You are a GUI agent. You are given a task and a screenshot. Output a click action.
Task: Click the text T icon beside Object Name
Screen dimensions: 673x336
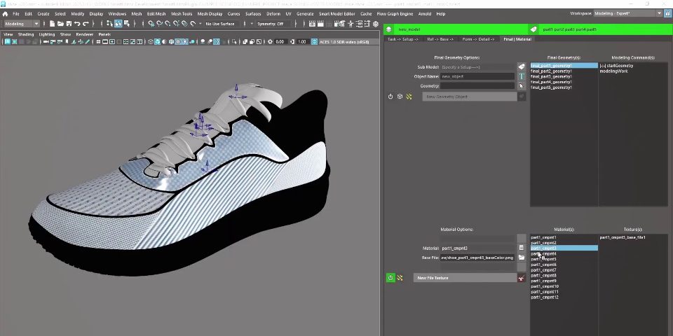pyautogui.click(x=522, y=76)
